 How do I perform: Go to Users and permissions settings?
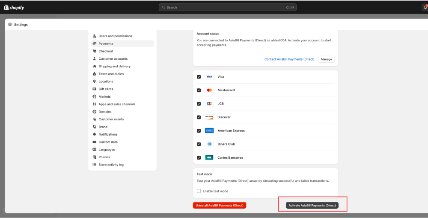coord(115,36)
